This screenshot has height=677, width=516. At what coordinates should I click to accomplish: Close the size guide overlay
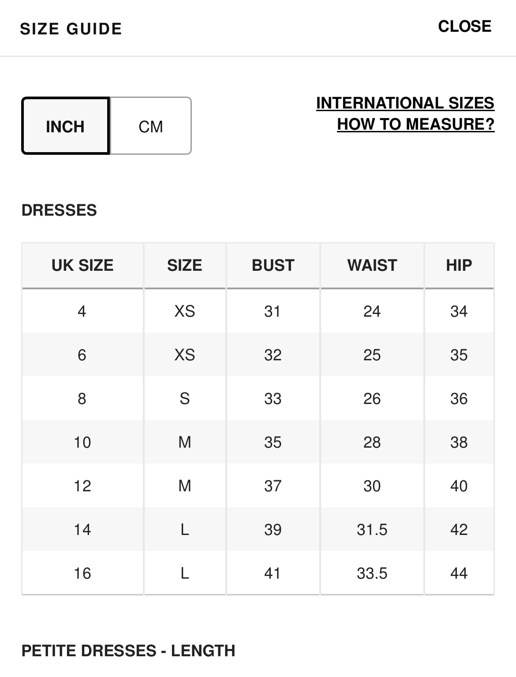464,26
